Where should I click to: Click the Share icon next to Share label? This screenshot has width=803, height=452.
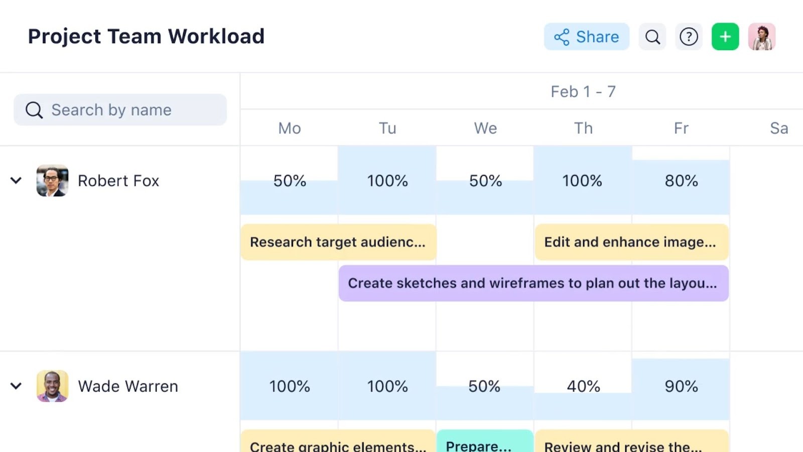(562, 36)
